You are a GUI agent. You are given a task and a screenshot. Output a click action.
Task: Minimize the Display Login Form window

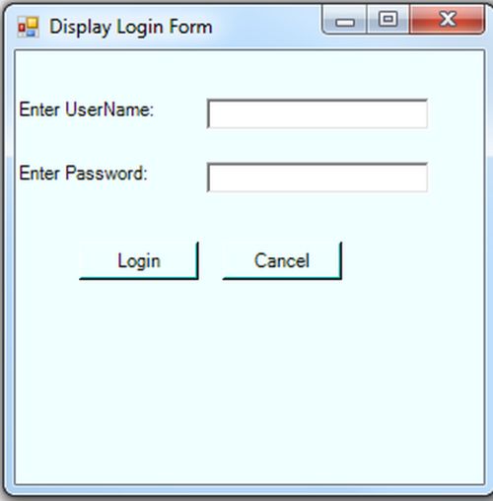pos(345,20)
